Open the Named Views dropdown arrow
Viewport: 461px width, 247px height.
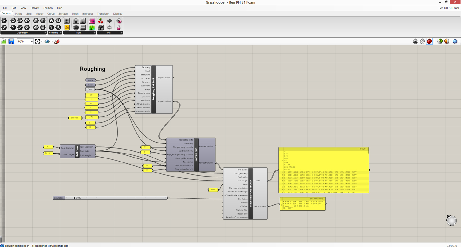[52, 41]
